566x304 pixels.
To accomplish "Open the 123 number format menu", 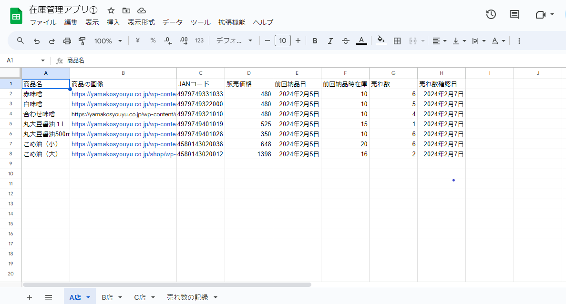I will [199, 41].
